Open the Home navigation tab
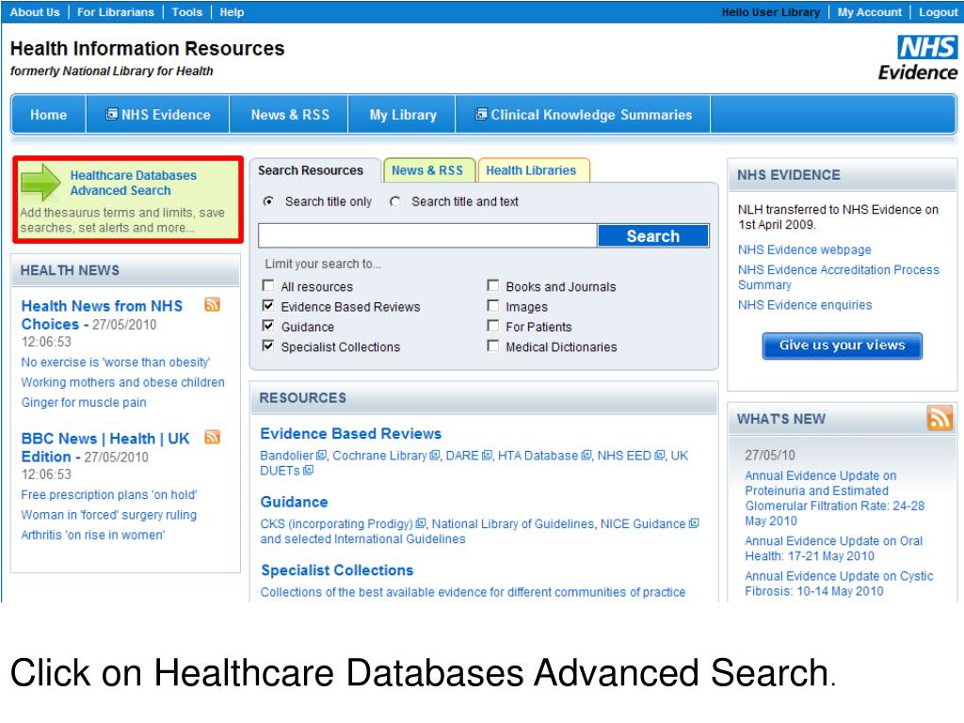This screenshot has height=723, width=964. pyautogui.click(x=49, y=114)
